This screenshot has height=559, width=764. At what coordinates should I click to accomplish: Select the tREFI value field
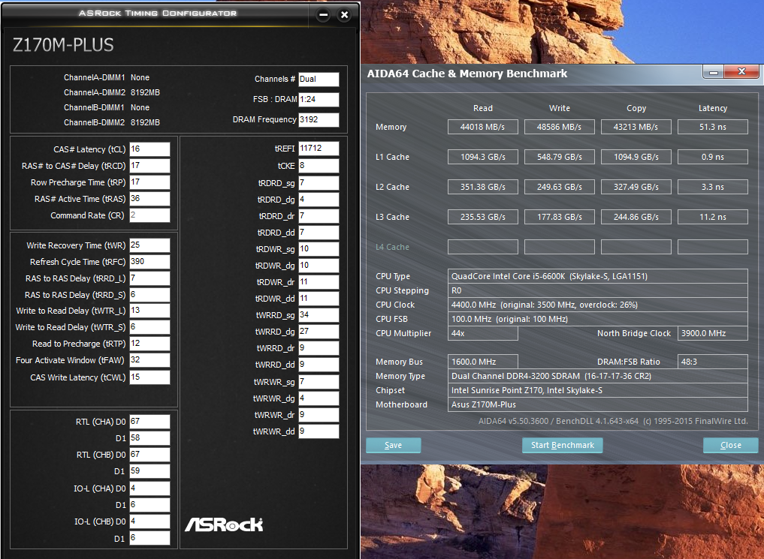point(319,149)
